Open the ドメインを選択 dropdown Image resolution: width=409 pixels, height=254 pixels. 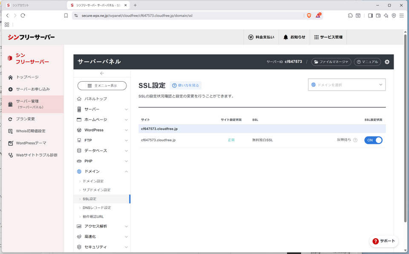point(347,85)
